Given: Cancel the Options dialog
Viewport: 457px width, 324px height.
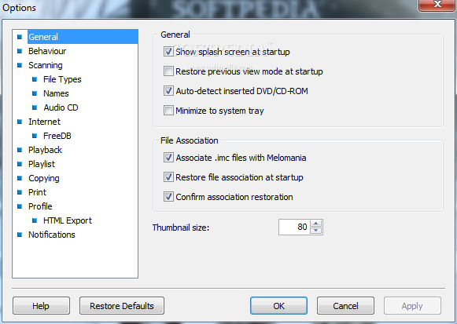Looking at the screenshot, I should (x=345, y=306).
